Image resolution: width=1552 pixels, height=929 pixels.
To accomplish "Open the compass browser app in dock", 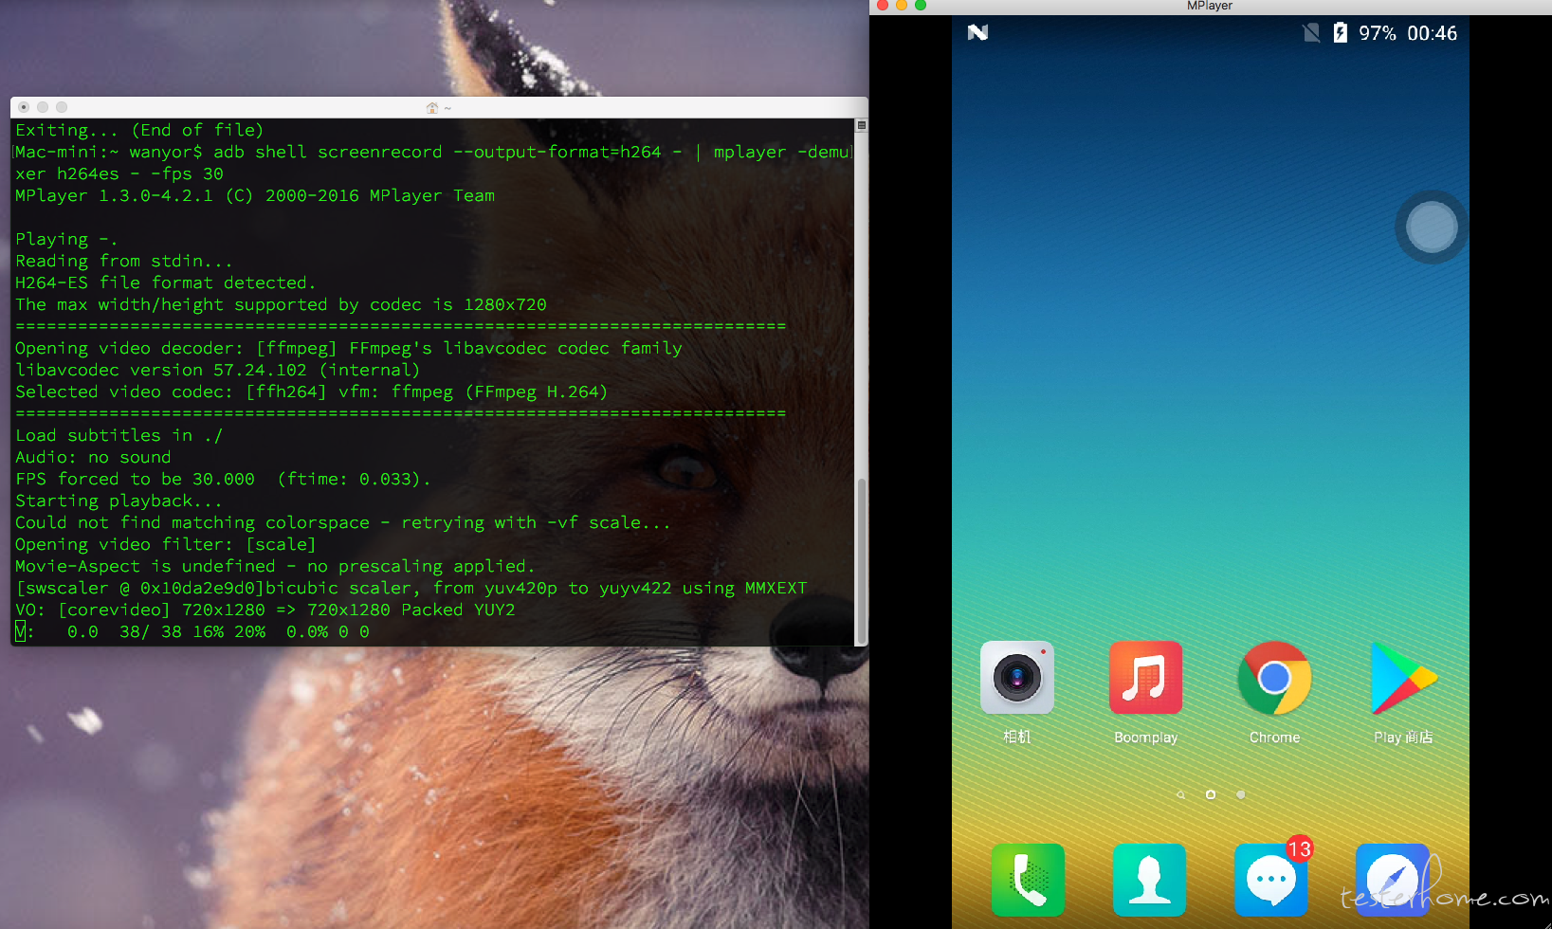I will point(1393,880).
